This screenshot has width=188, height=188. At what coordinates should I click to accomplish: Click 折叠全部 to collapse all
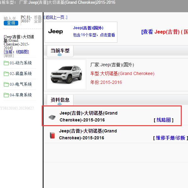[x=38, y=19]
